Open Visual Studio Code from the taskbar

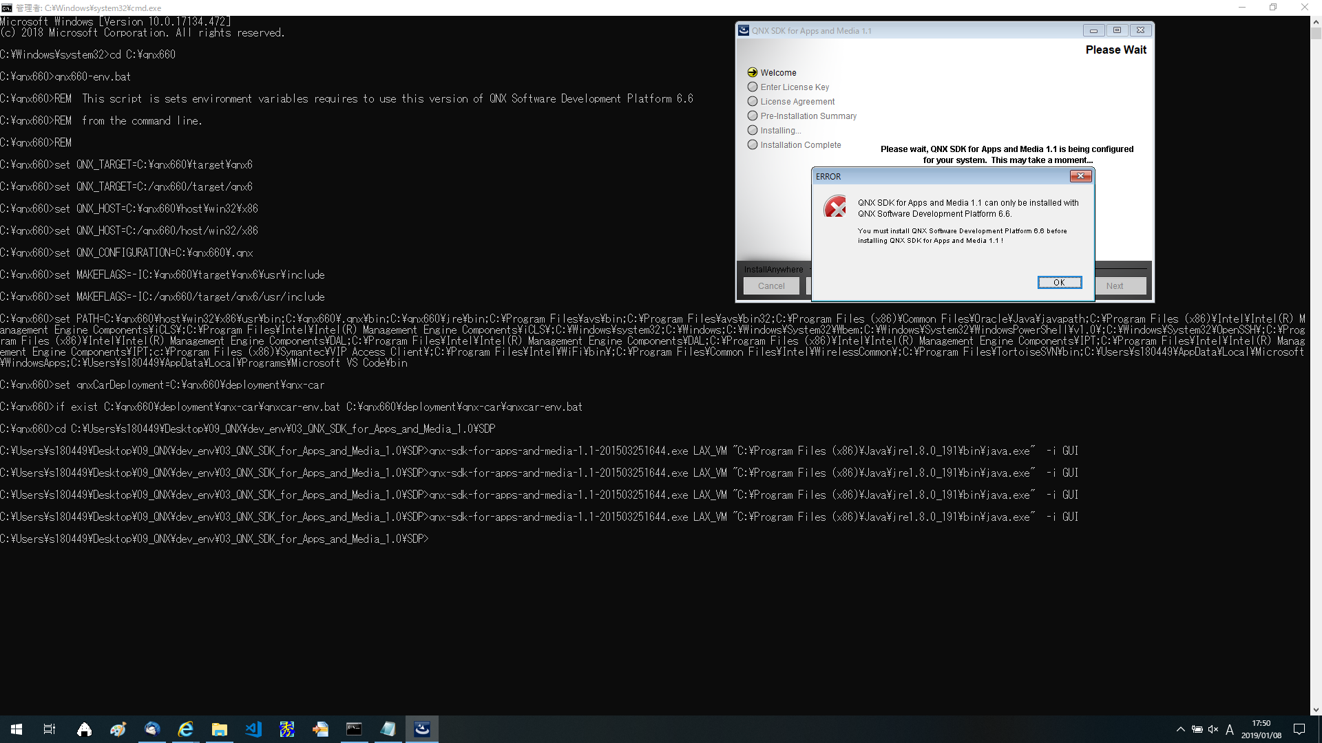pos(253,729)
